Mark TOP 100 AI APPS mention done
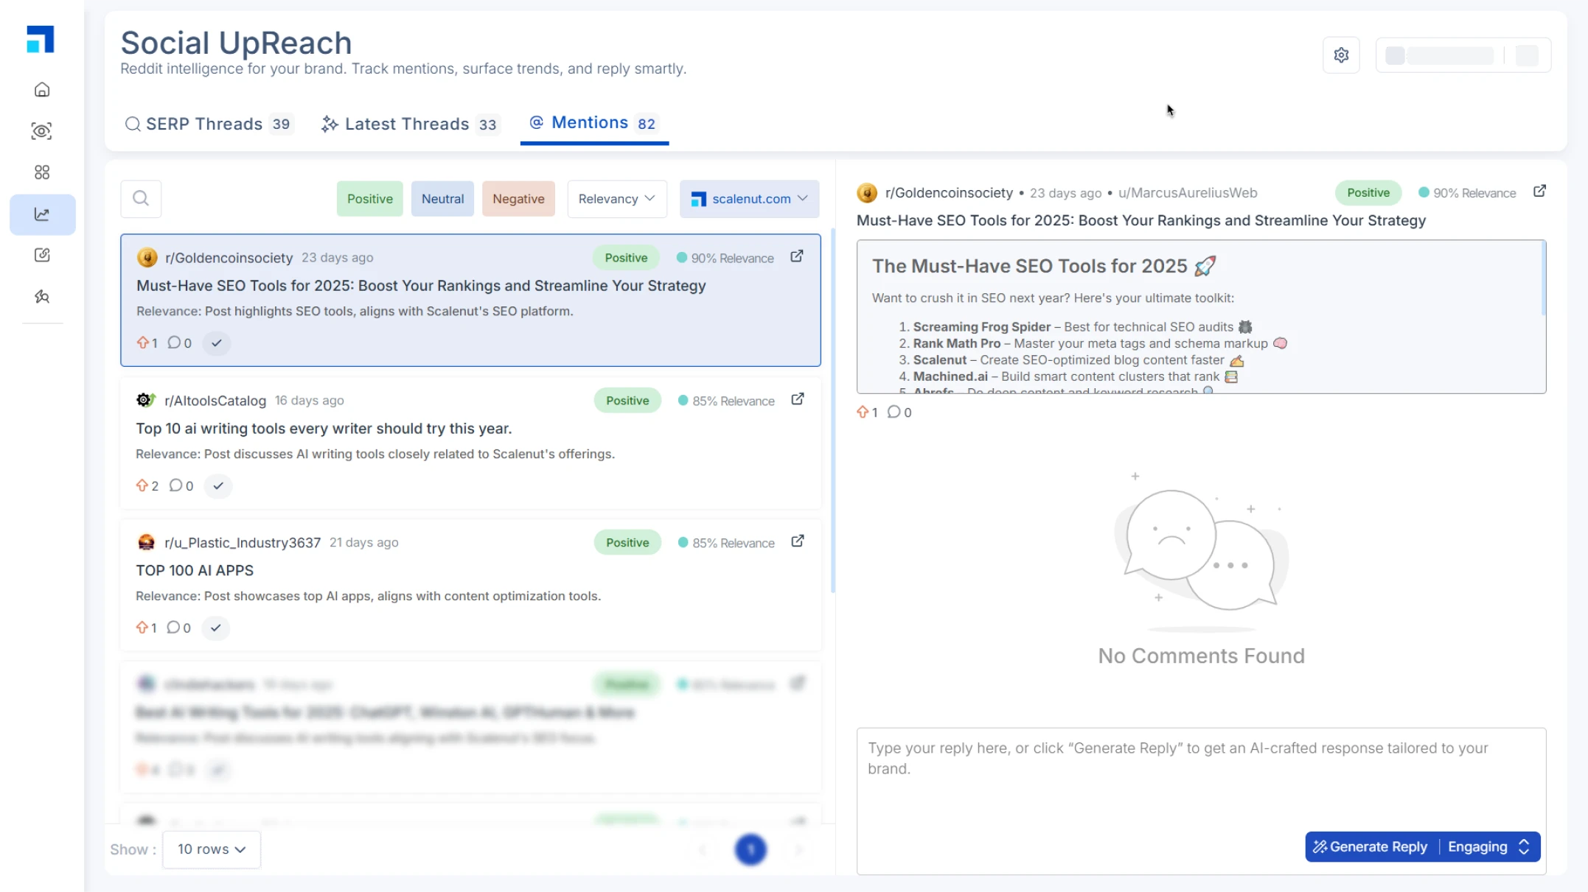The width and height of the screenshot is (1588, 892). tap(216, 628)
